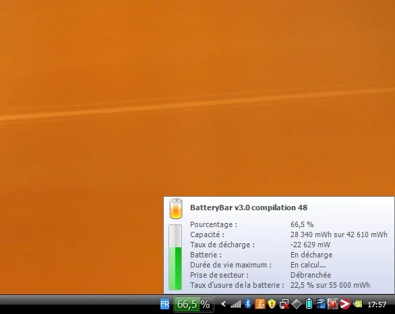Open the wireless signal strength icon
The width and height of the screenshot is (395, 314).
pyautogui.click(x=235, y=304)
